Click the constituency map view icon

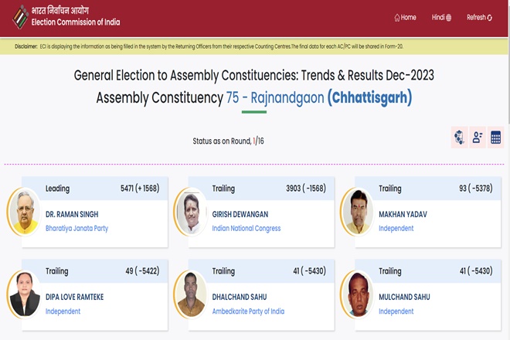click(x=459, y=138)
